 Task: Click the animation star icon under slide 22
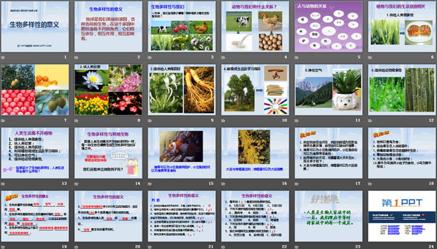click(223, 247)
